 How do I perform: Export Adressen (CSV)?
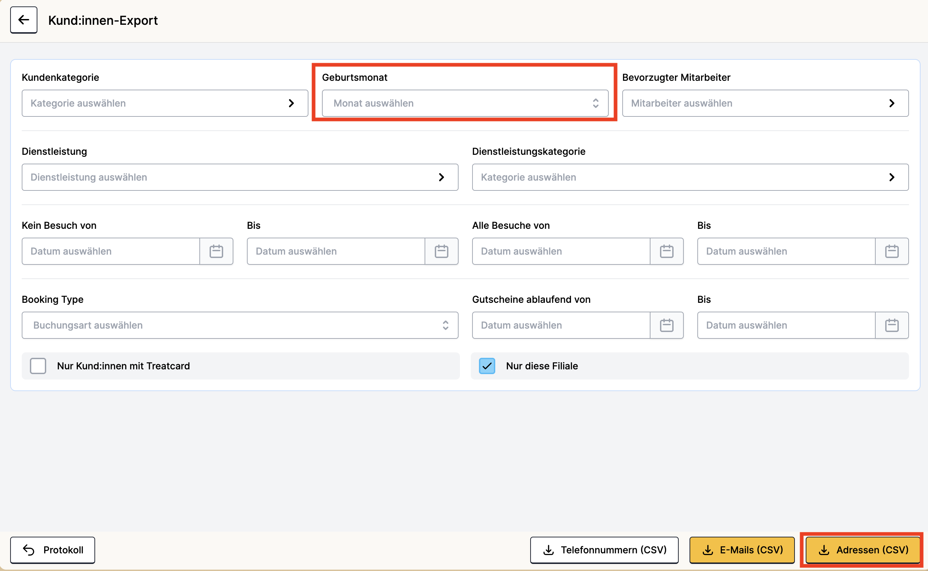(863, 550)
